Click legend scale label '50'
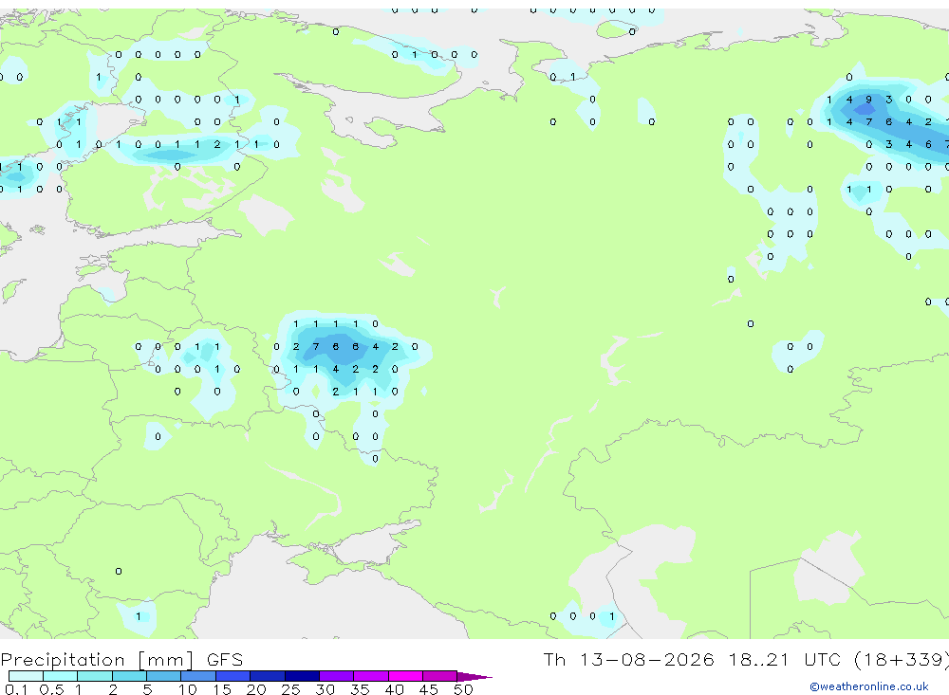Viewport: 949px width, 695px height. pyautogui.click(x=464, y=689)
